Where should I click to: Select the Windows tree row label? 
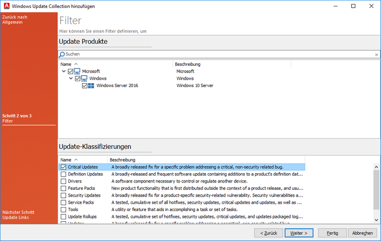point(98,78)
